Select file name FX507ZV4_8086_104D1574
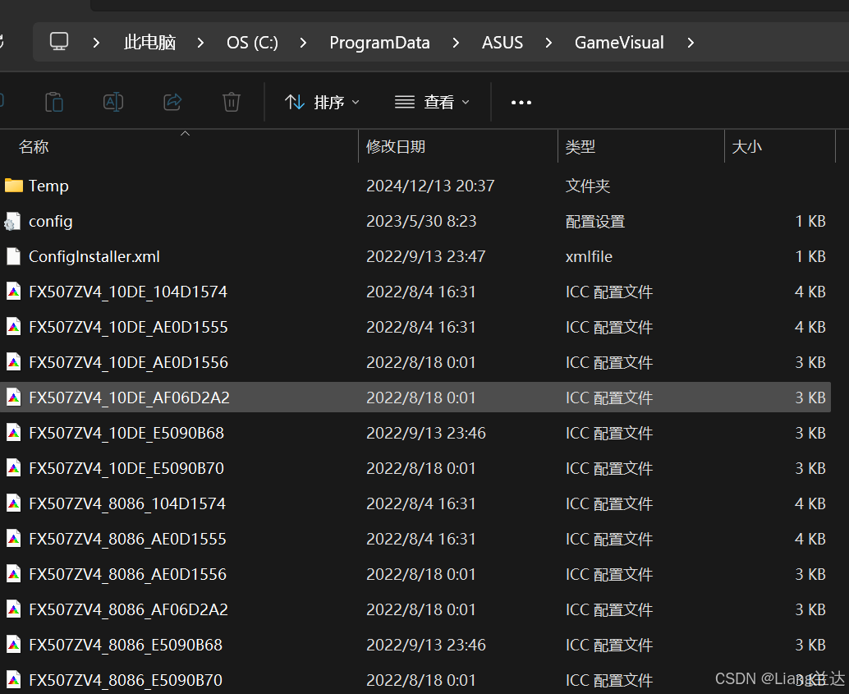This screenshot has width=849, height=694. pyautogui.click(x=127, y=503)
